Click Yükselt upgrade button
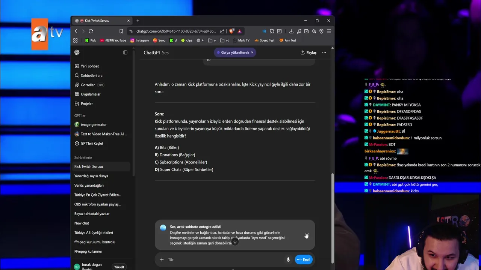 point(119,267)
